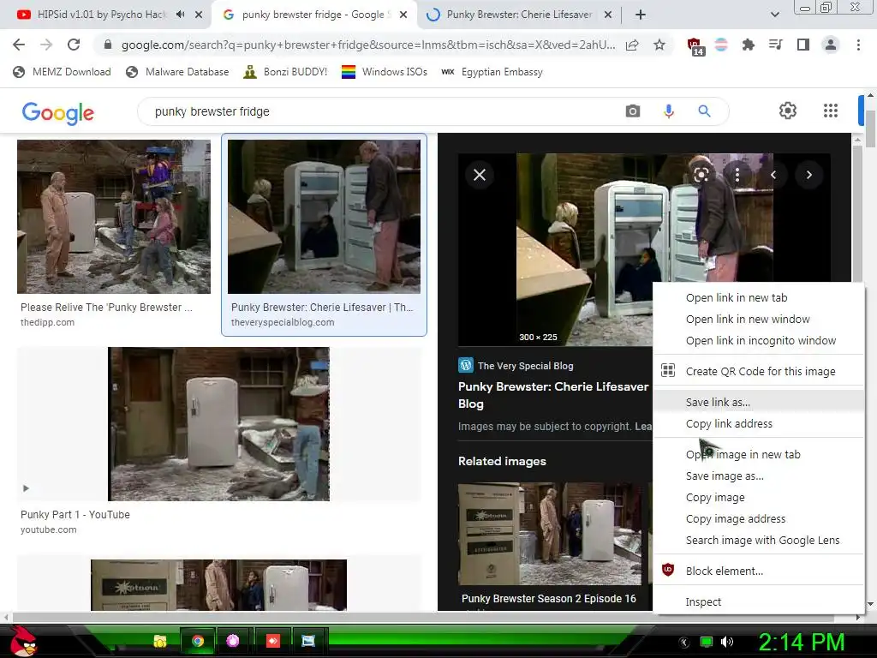
Task: Open the MEMZ Download bookmark
Action: (x=62, y=72)
